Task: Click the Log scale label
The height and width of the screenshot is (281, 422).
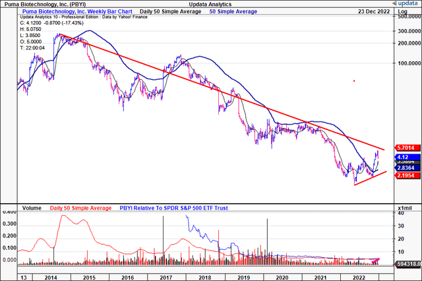Action: tap(402, 11)
